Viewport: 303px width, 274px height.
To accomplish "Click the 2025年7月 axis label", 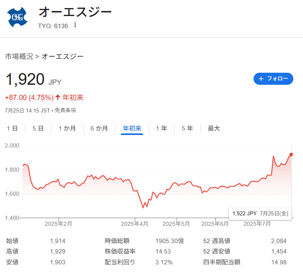I will tap(257, 224).
